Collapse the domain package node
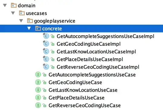 coord(5,5)
